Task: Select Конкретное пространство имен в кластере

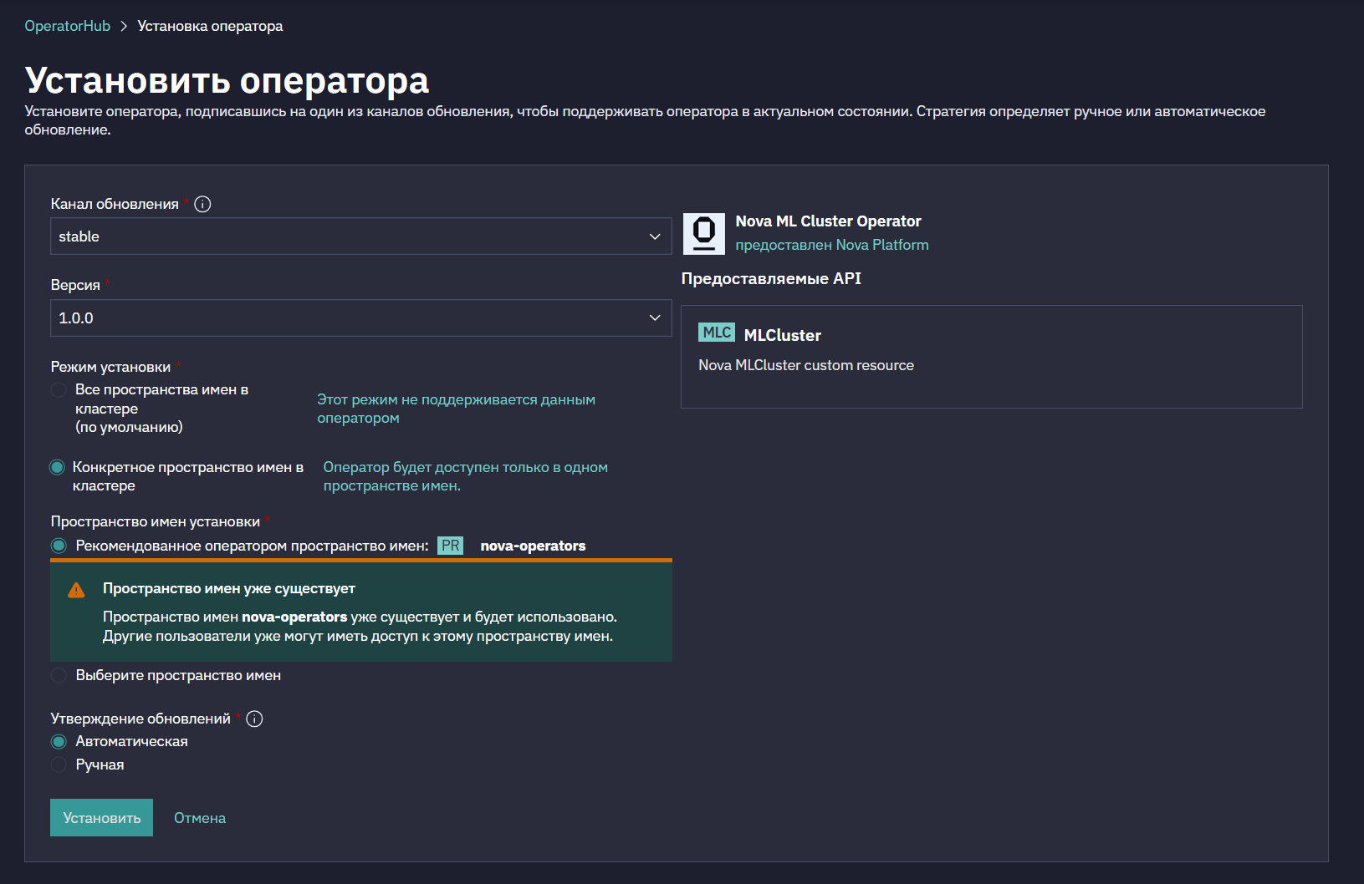Action: click(57, 467)
